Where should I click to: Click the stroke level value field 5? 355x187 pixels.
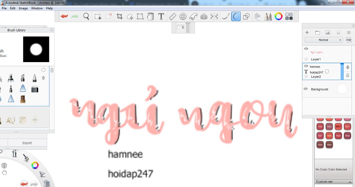point(181,28)
